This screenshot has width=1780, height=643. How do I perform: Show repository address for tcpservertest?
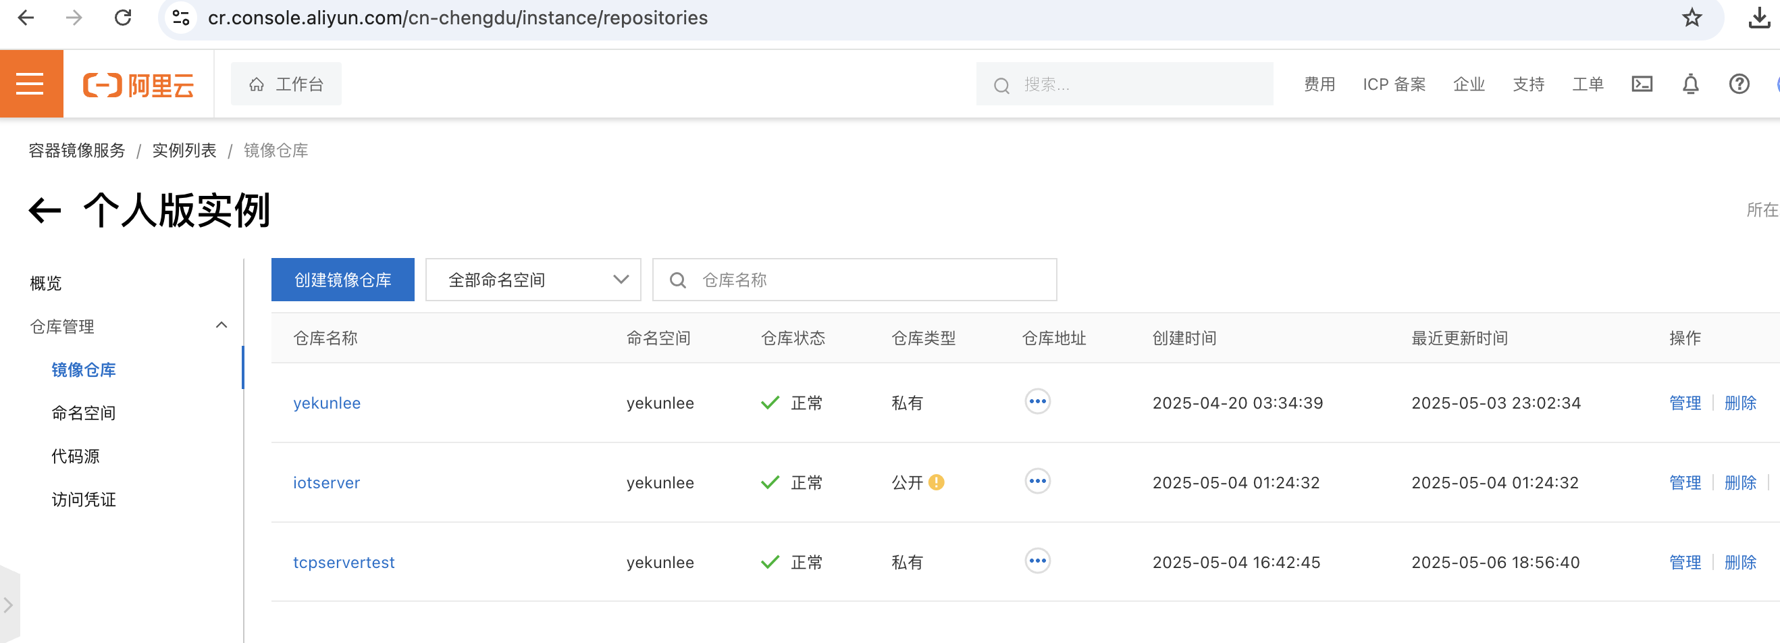pos(1037,561)
